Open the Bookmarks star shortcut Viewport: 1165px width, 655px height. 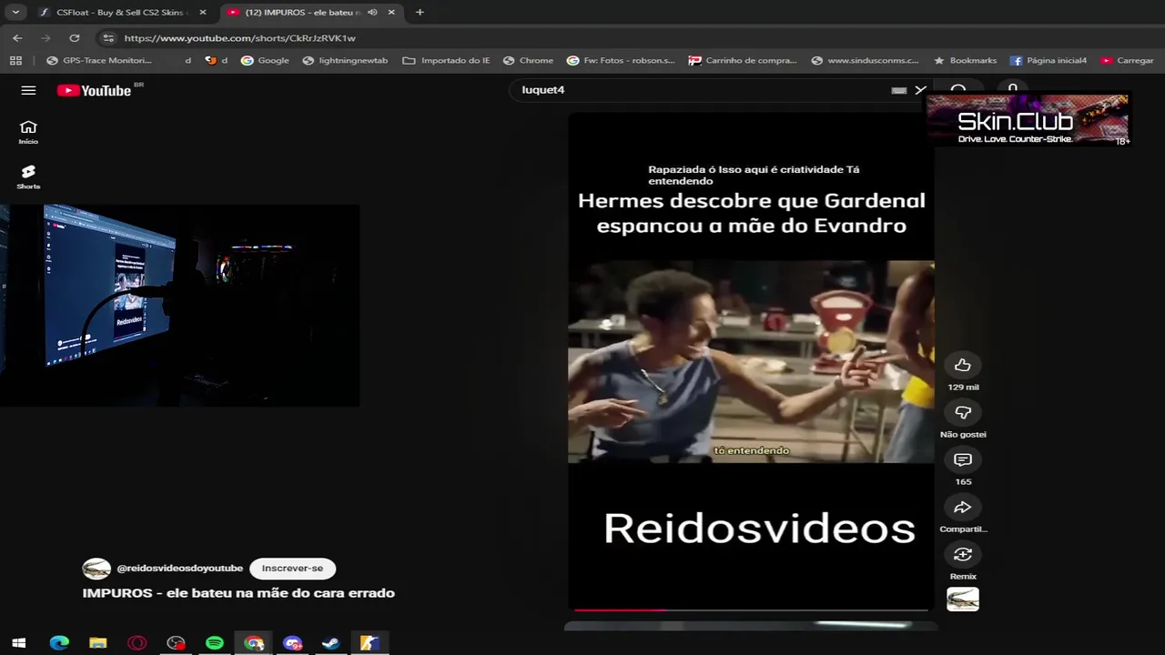(965, 60)
